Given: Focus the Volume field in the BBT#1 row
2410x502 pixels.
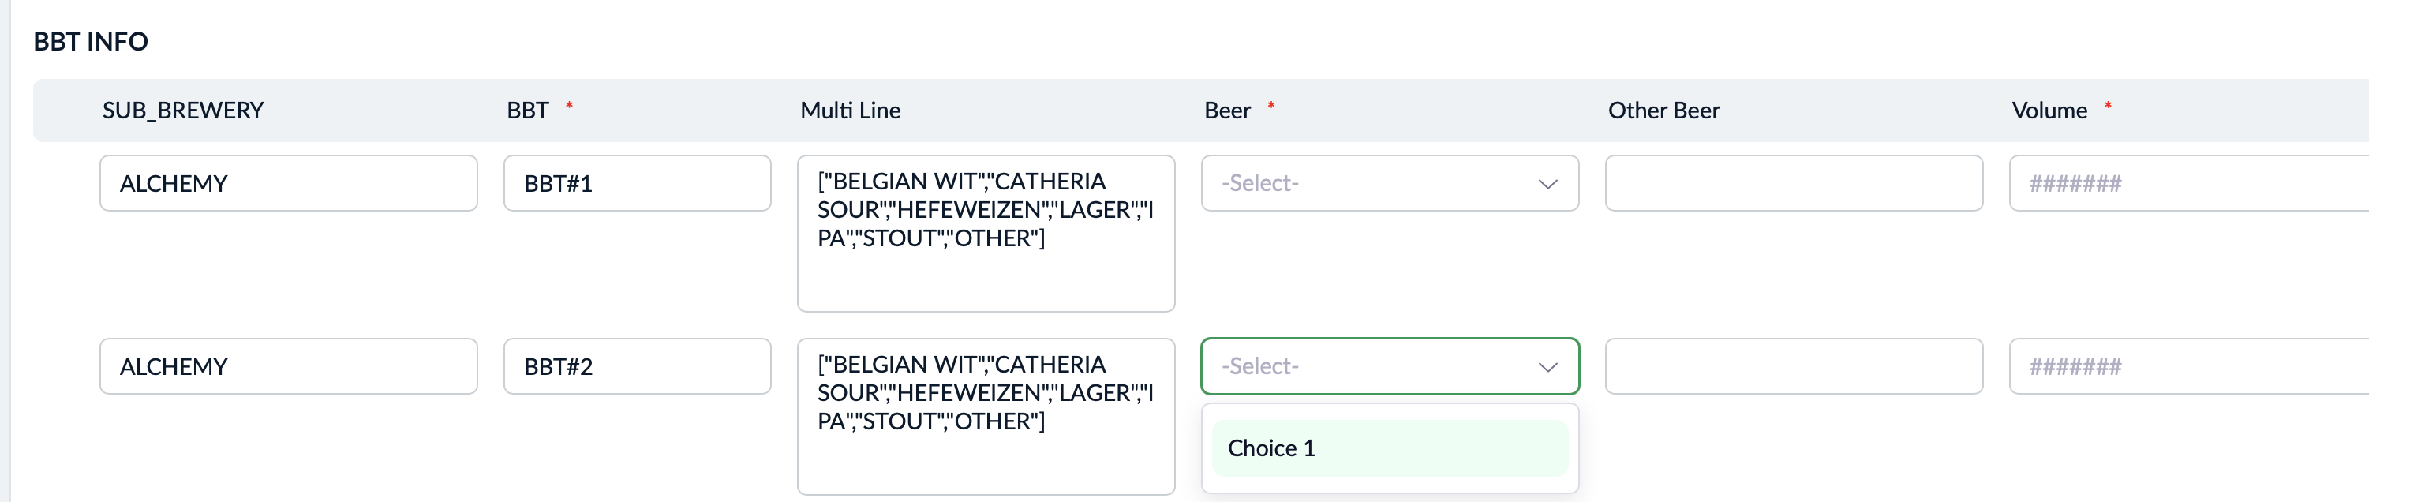Looking at the screenshot, I should tap(2187, 184).
